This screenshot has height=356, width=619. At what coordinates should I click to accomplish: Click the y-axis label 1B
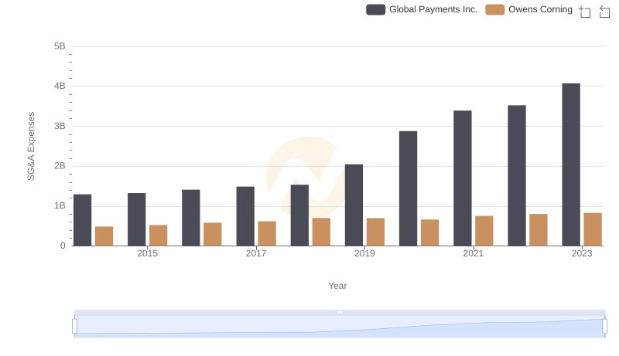[60, 205]
